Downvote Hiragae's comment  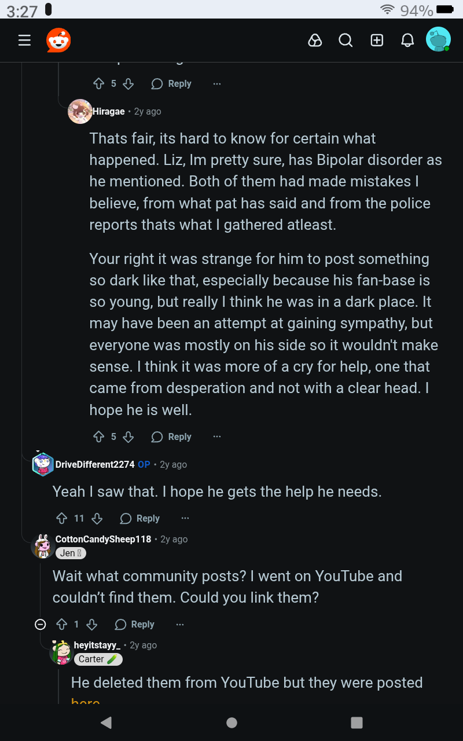point(128,437)
